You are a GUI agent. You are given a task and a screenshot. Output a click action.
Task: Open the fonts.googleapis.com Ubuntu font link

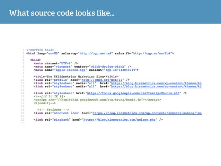[x=133, y=93]
